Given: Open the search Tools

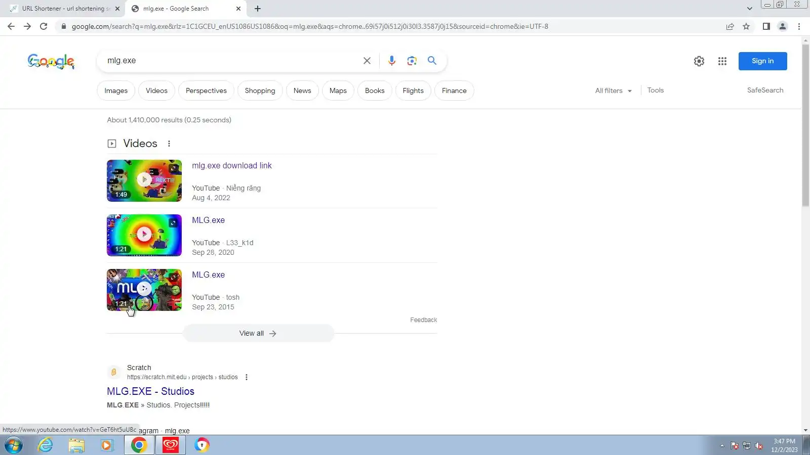Looking at the screenshot, I should point(656,90).
